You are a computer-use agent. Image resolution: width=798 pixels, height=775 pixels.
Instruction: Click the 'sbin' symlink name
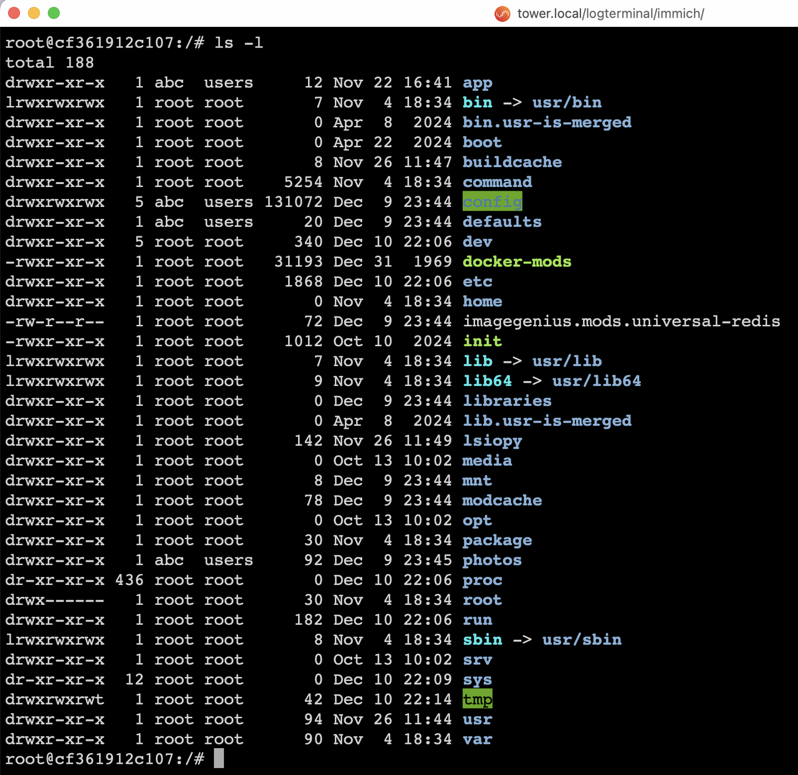point(483,640)
